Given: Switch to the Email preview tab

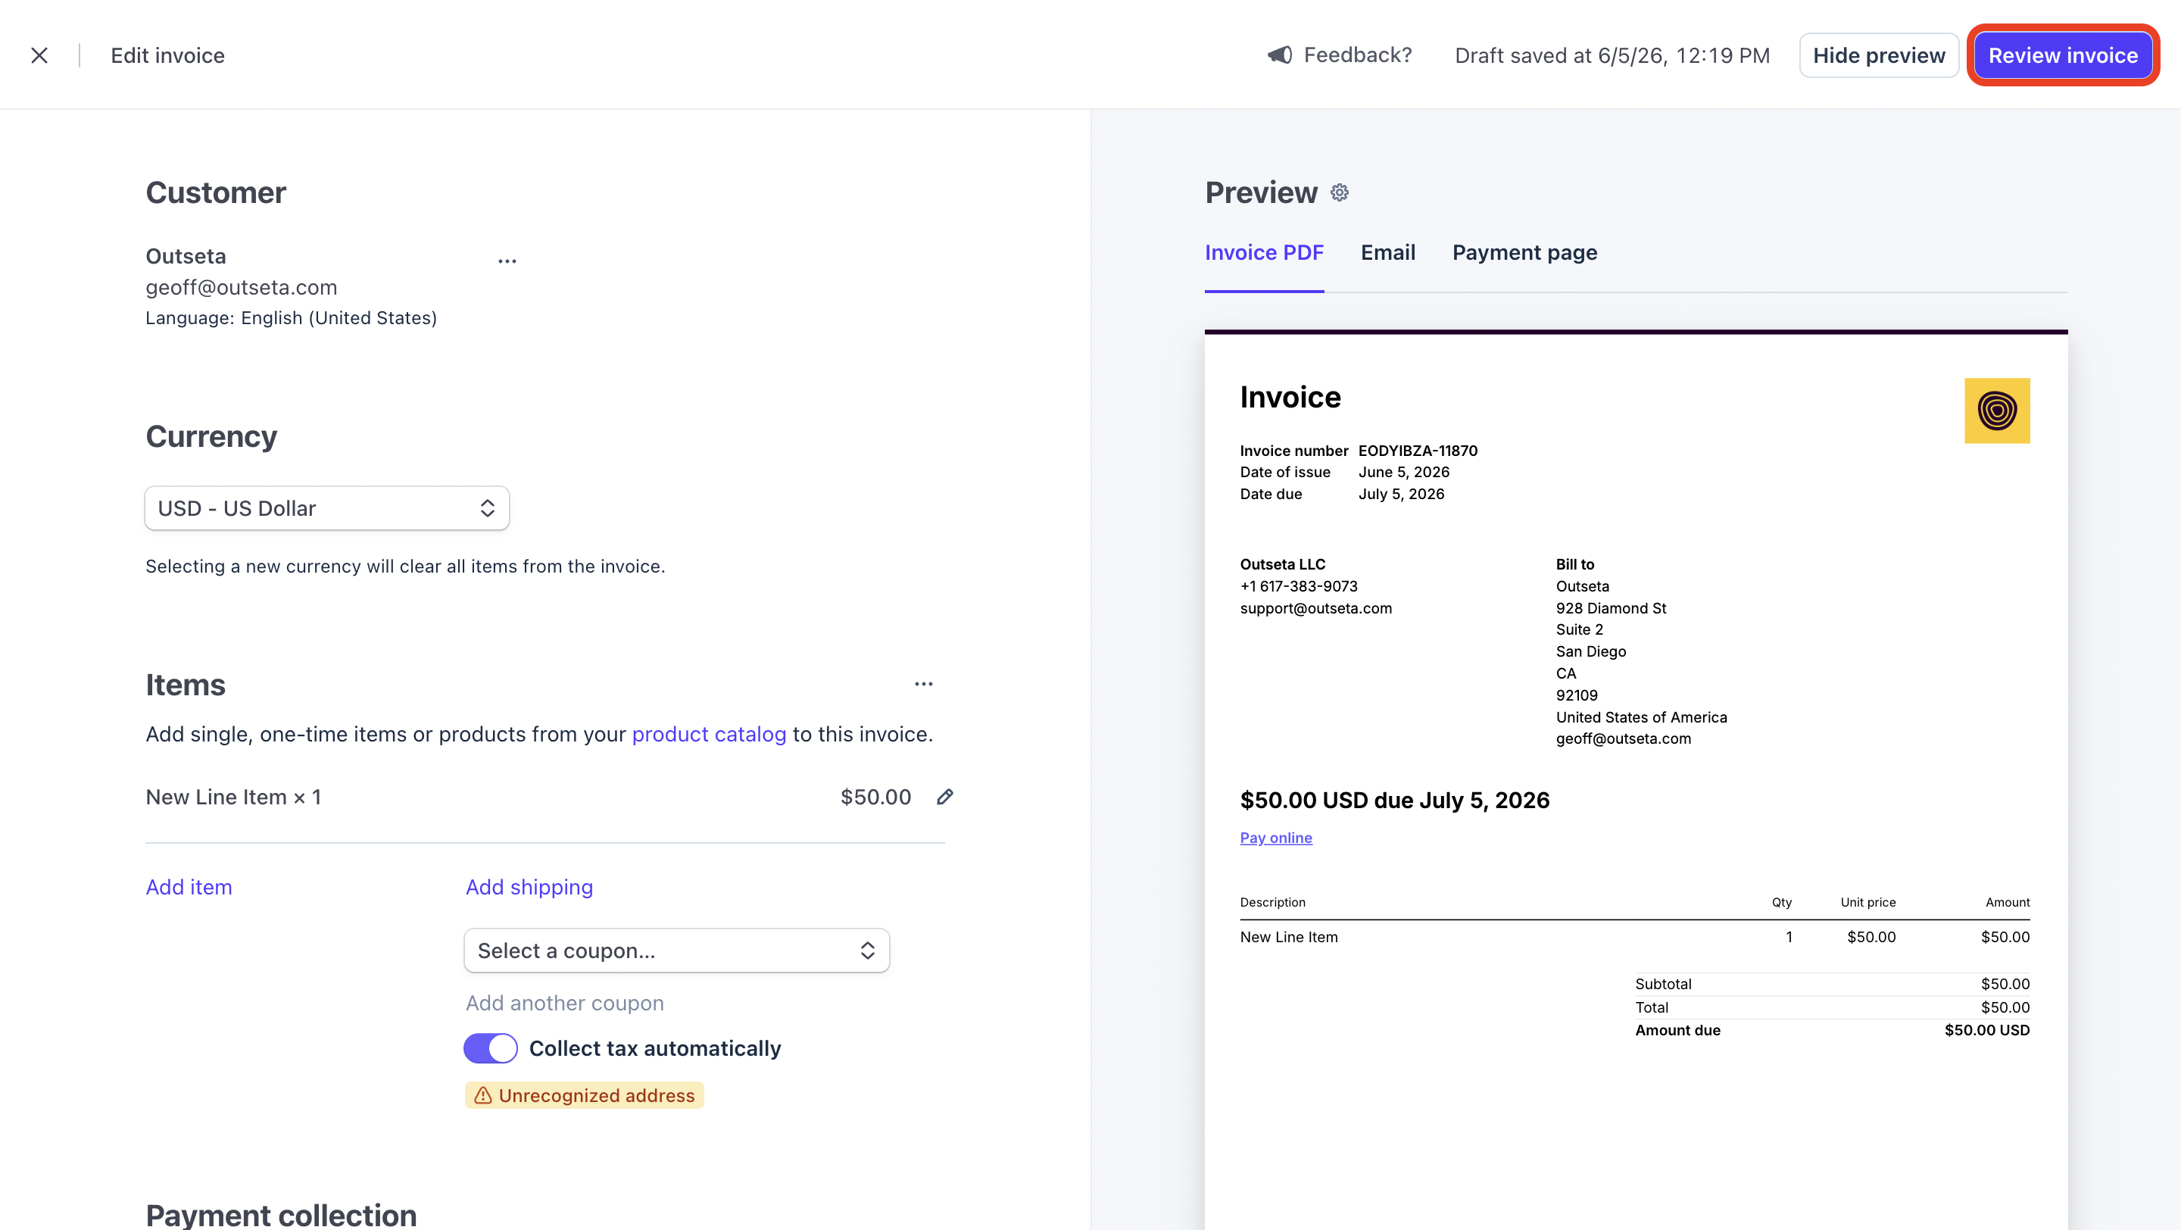Looking at the screenshot, I should coord(1387,253).
